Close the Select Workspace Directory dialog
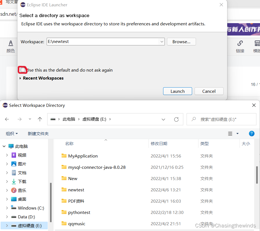 coord(254,105)
